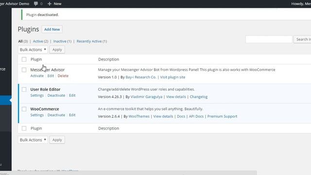Click the Messenger Advisor plugin name

pyautogui.click(x=48, y=70)
